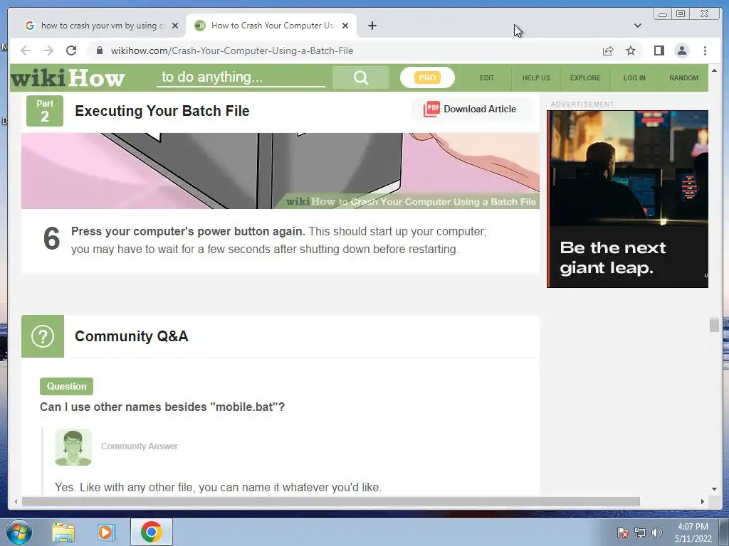This screenshot has width=729, height=546.
Task: Click the Show desktop button
Action: (x=724, y=532)
